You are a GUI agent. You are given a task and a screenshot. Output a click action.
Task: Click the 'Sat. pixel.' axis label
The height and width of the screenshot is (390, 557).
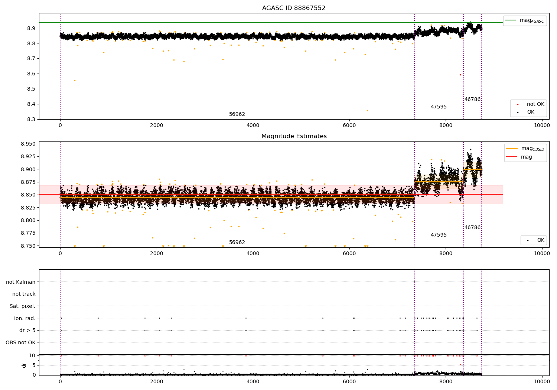(23, 306)
